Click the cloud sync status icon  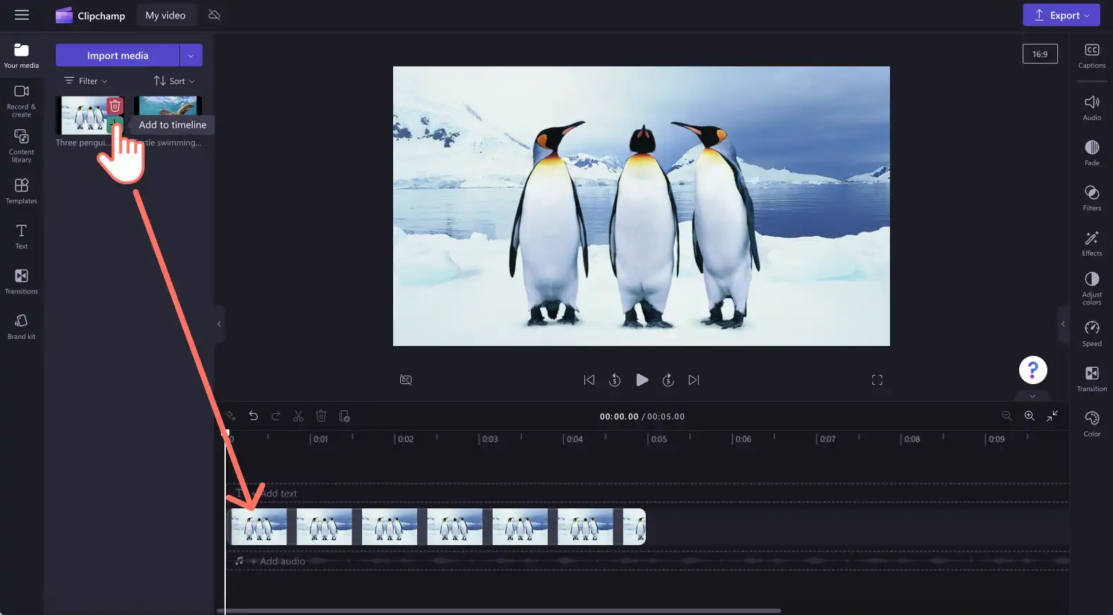pyautogui.click(x=215, y=15)
